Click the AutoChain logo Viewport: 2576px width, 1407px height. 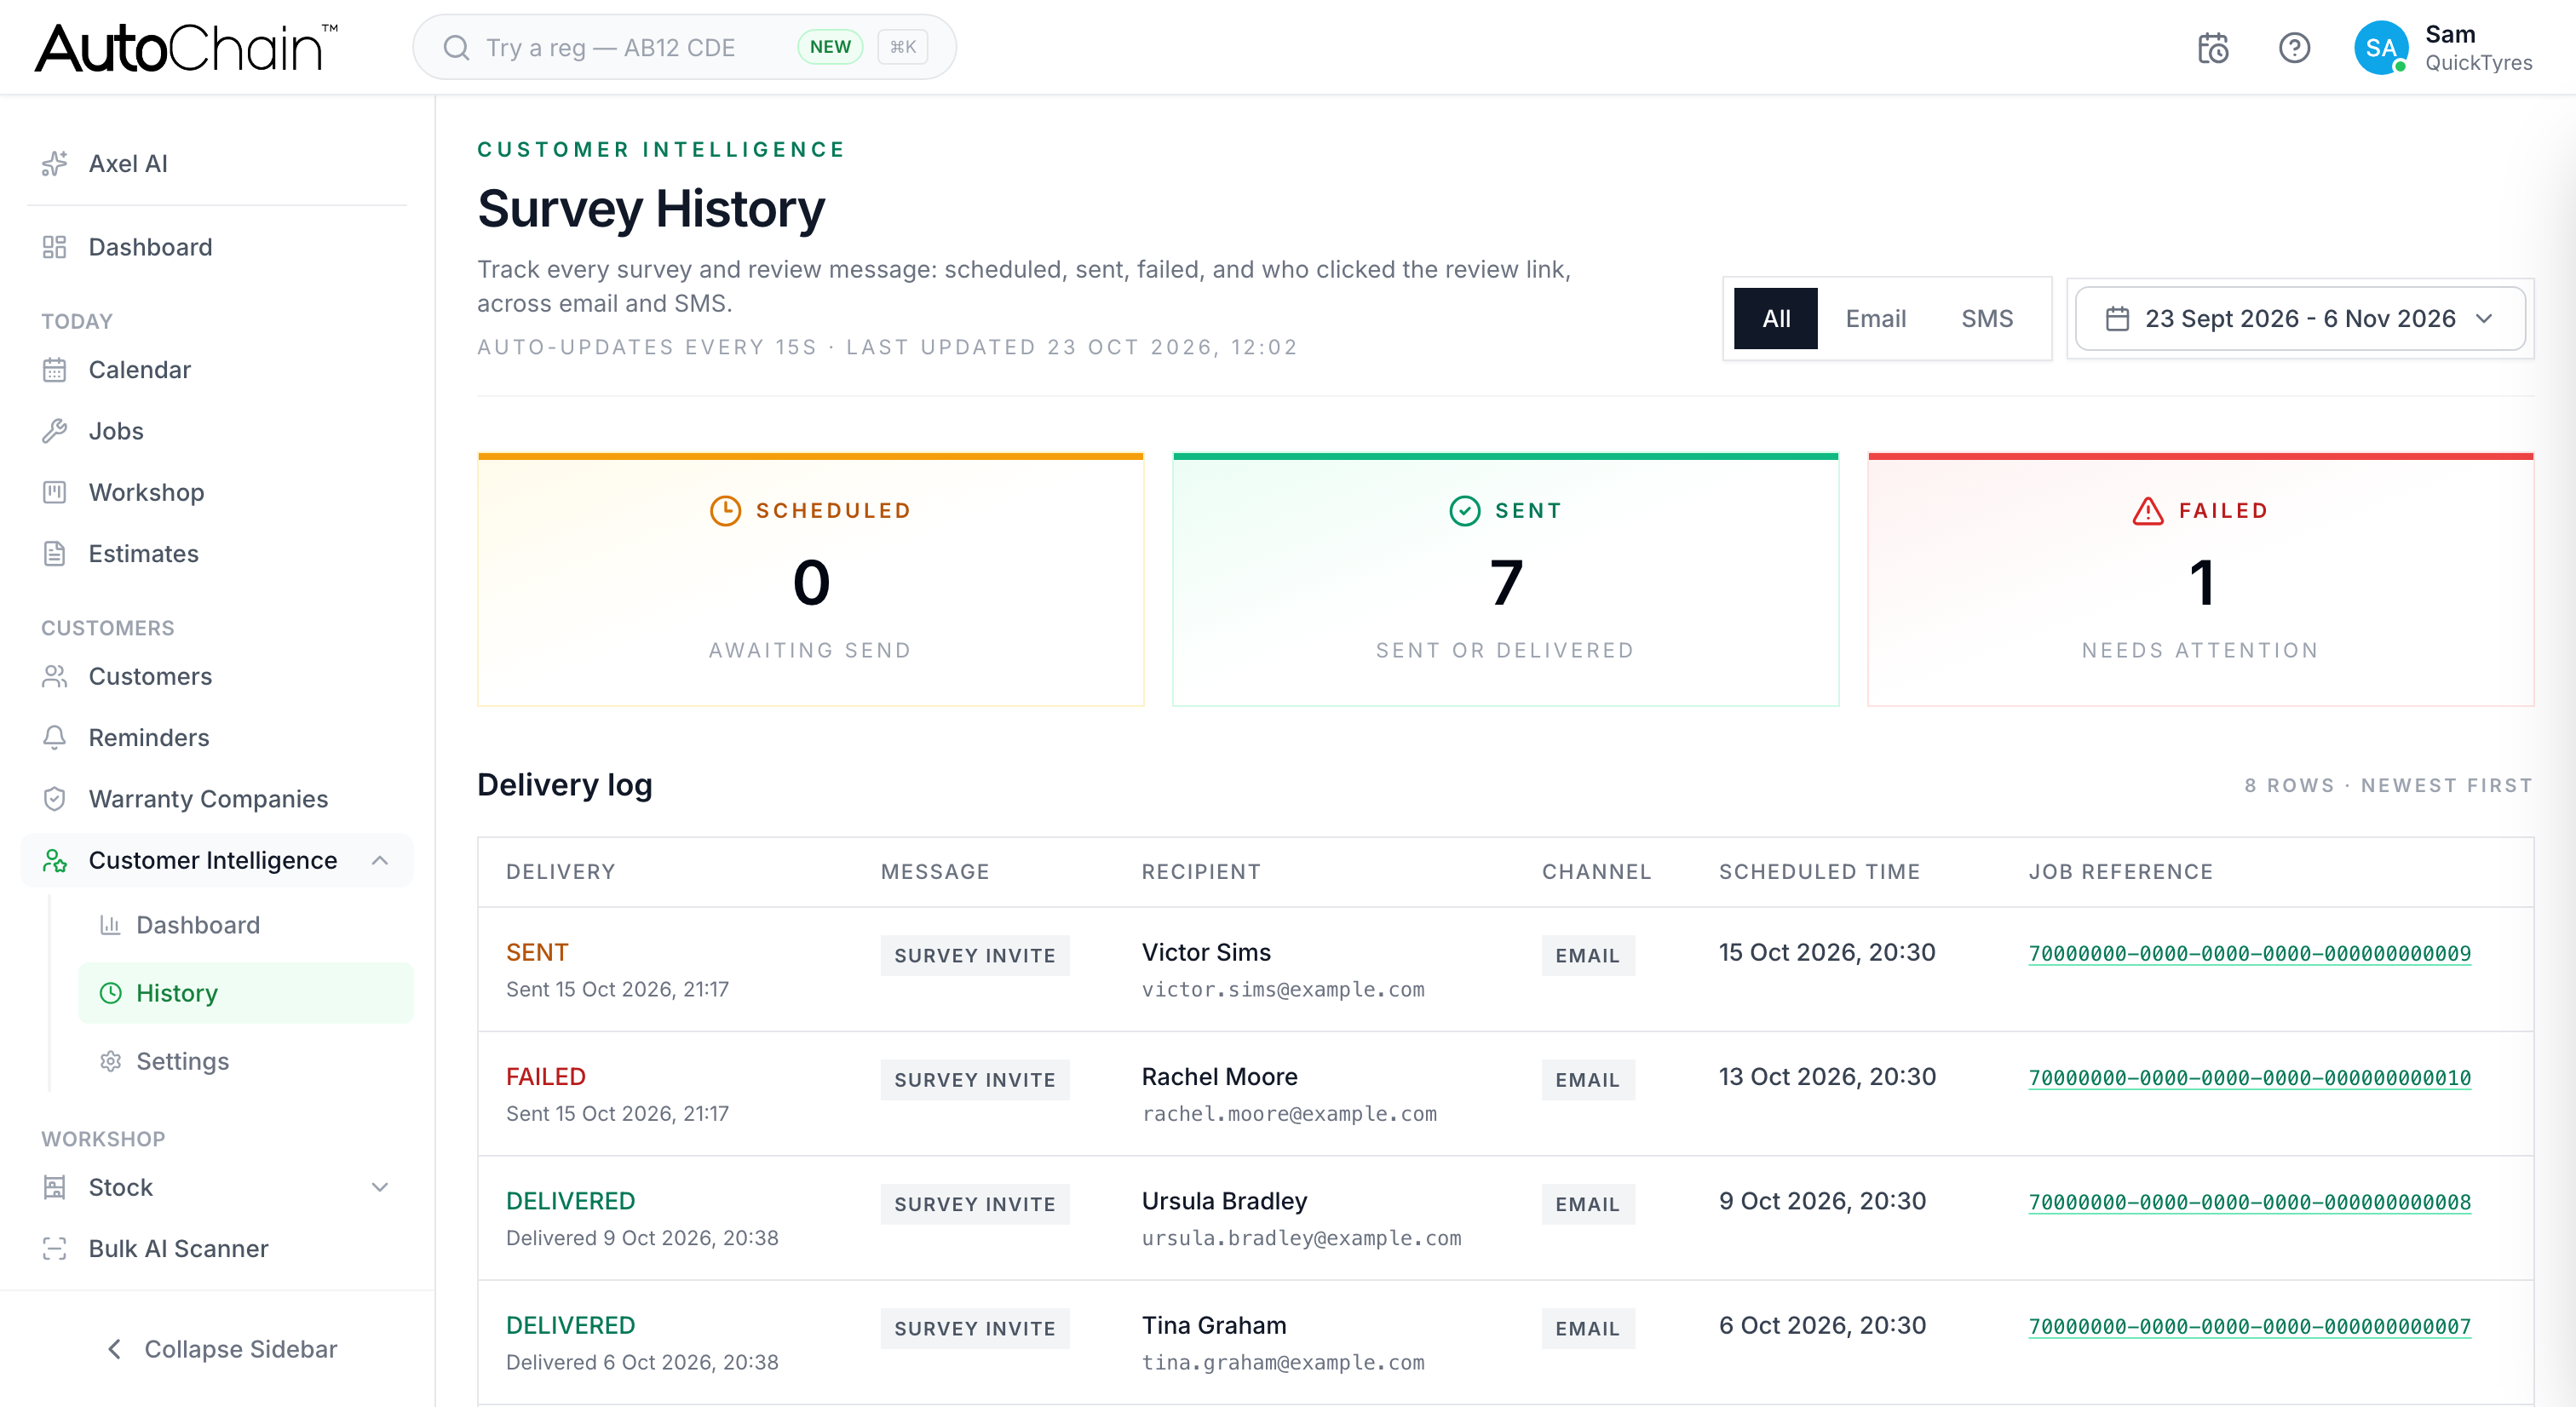coord(187,48)
